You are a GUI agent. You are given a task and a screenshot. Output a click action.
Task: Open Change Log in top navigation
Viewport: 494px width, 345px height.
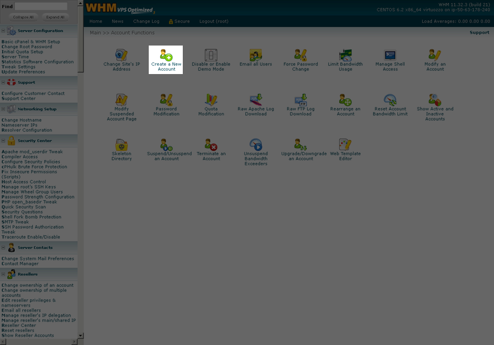146,21
